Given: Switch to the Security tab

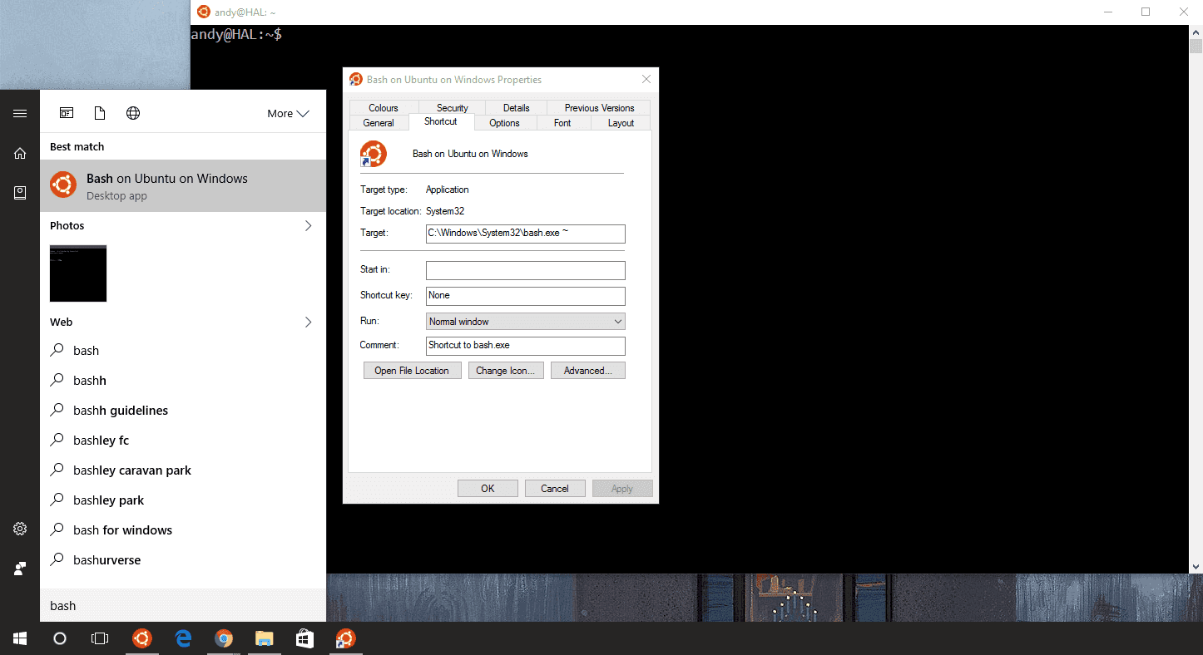Looking at the screenshot, I should click(x=452, y=108).
